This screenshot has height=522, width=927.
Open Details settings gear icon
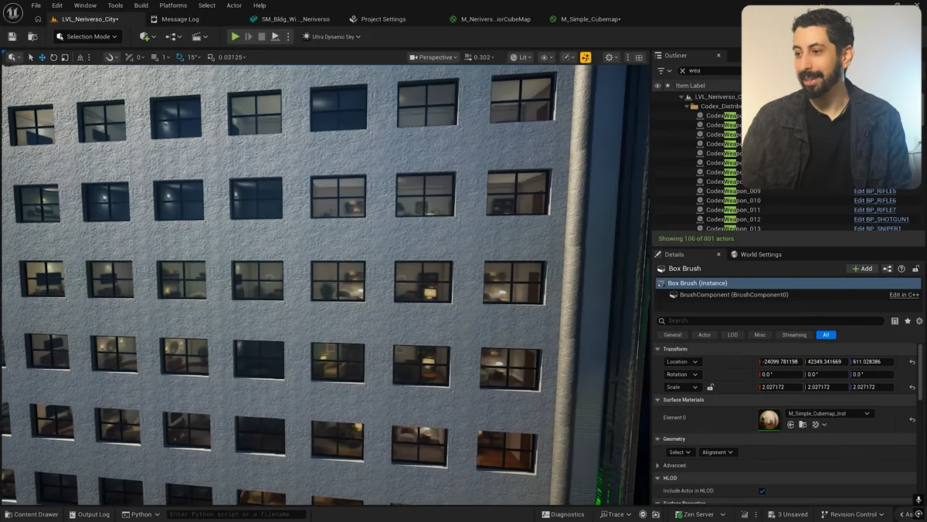pos(919,320)
